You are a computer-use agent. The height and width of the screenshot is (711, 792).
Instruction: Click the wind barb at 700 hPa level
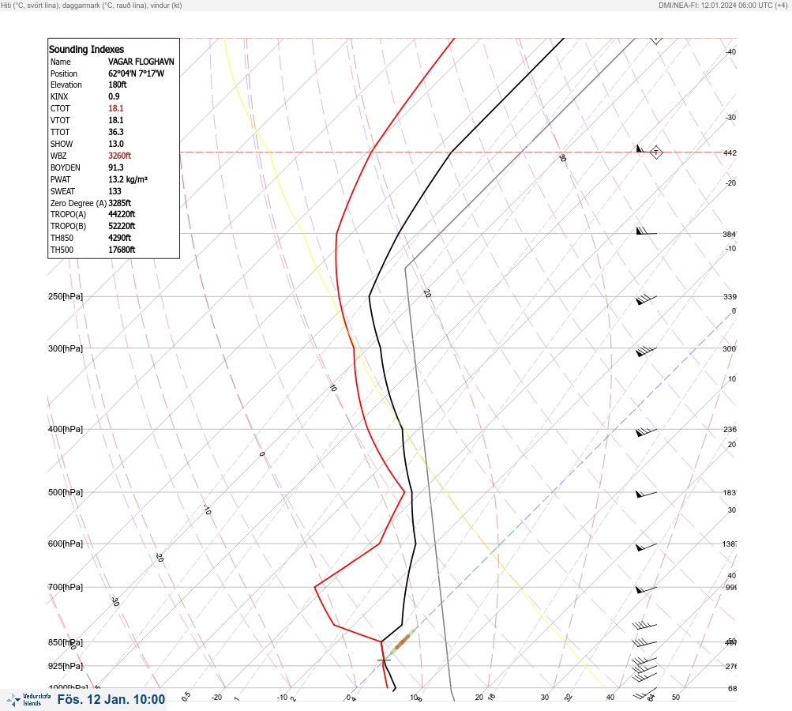646,589
